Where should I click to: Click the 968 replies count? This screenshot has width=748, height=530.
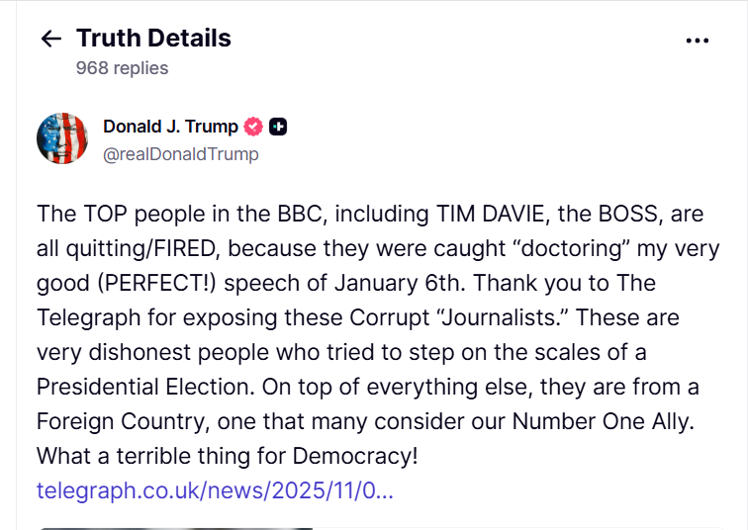tap(122, 68)
